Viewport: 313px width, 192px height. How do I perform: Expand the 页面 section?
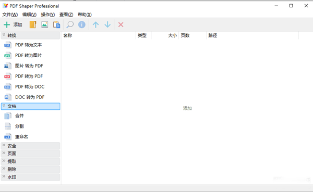click(30, 153)
